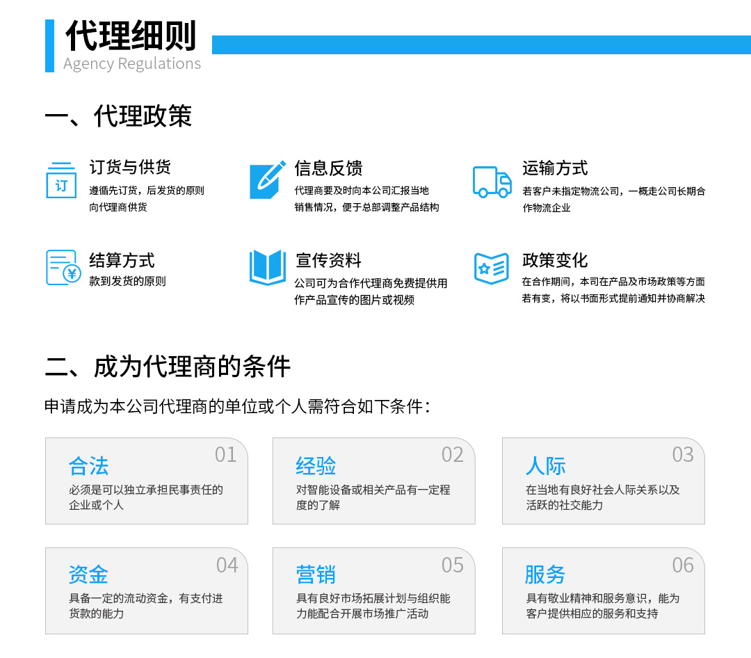Click the 政策变化 star document icon
The image size is (751, 658).
pos(492,268)
